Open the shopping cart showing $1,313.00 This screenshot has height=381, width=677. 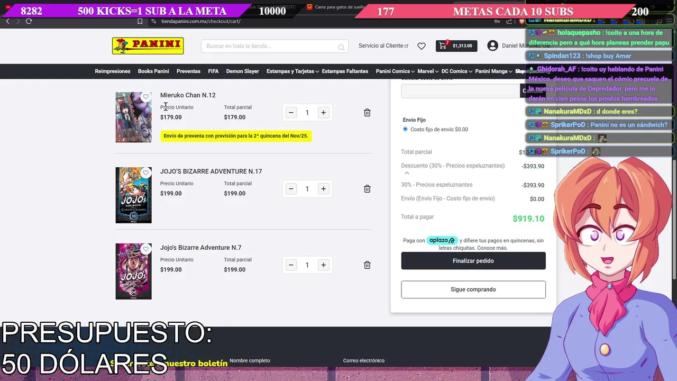coord(456,46)
